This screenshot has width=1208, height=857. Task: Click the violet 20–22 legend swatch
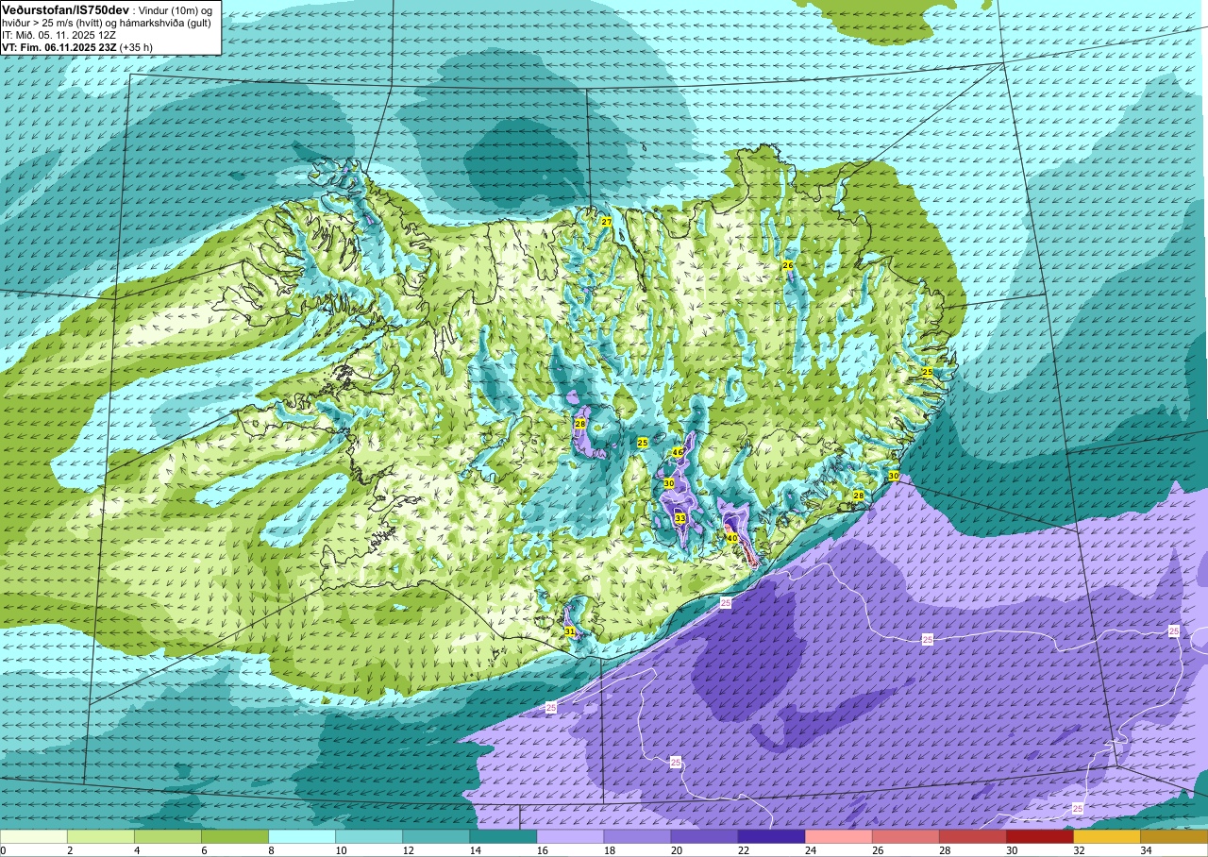pyautogui.click(x=704, y=836)
